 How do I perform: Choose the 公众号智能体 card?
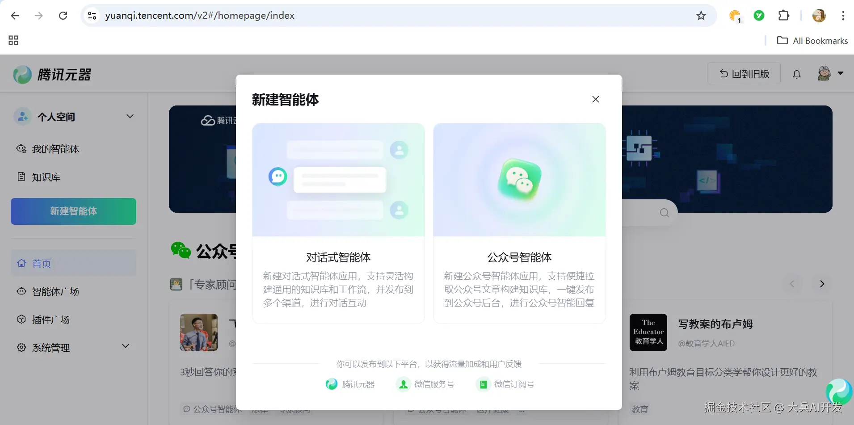click(519, 223)
